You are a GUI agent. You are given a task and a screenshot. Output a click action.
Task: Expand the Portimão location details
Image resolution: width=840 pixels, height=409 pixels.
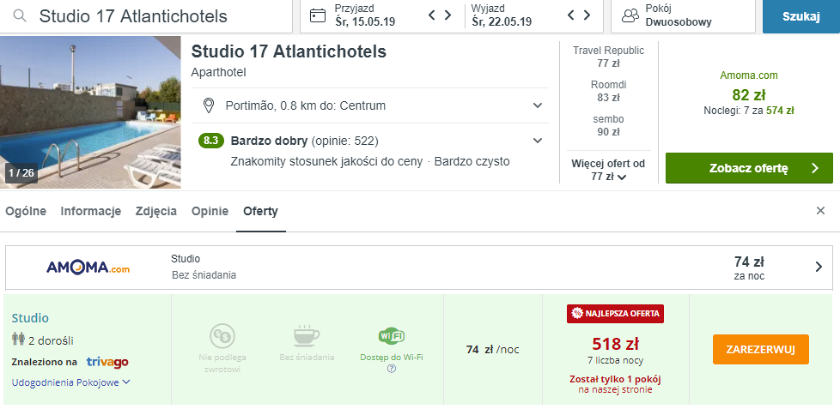point(538,105)
